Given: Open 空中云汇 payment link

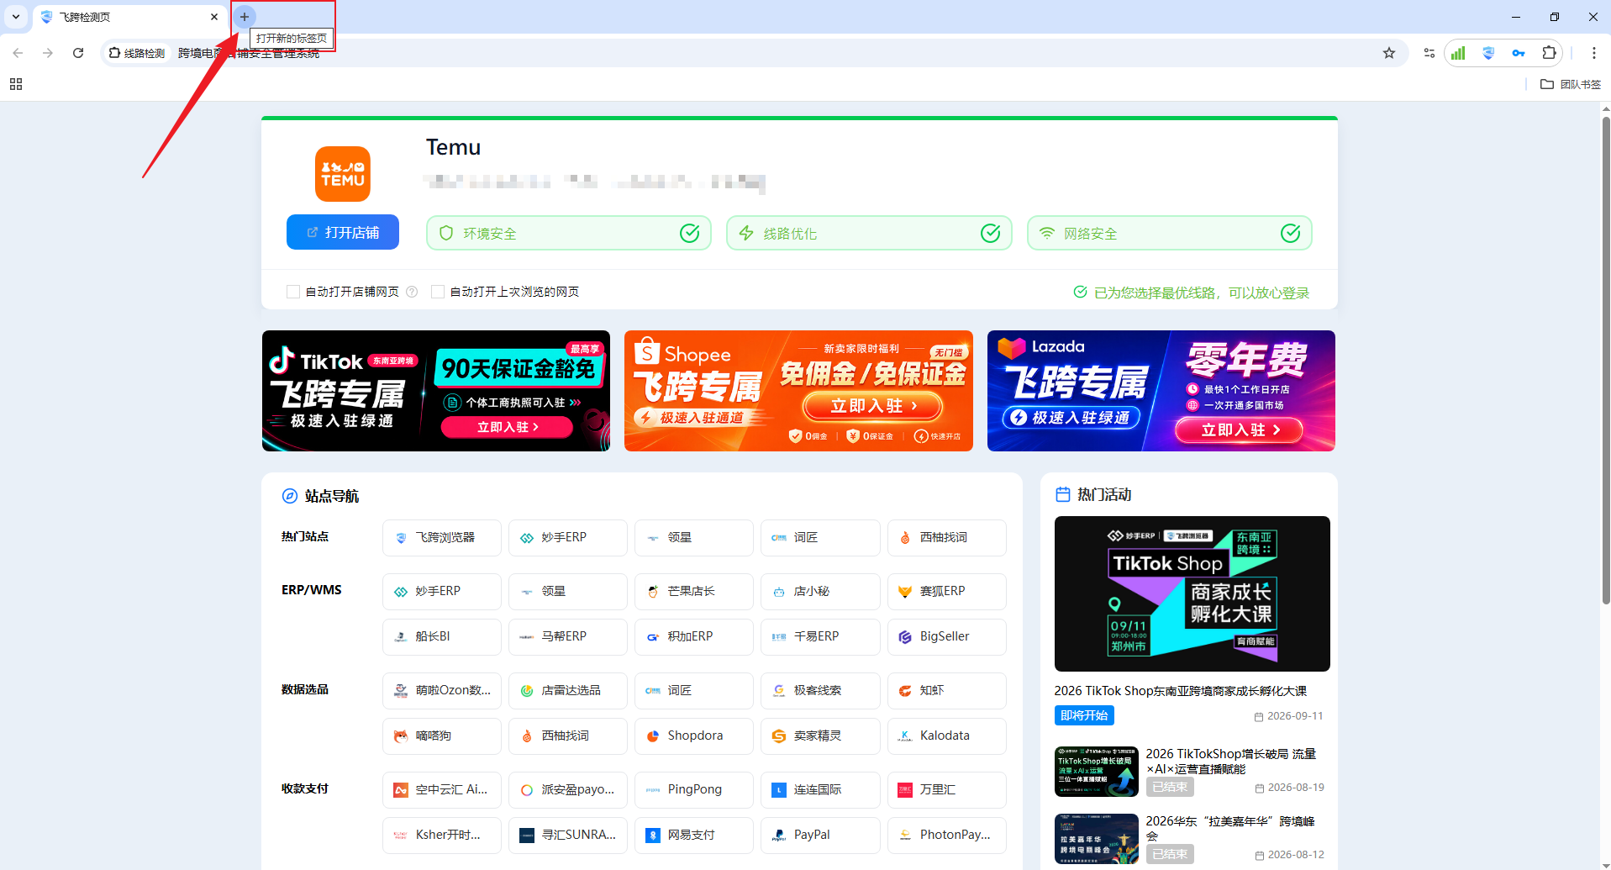Looking at the screenshot, I should [x=442, y=790].
